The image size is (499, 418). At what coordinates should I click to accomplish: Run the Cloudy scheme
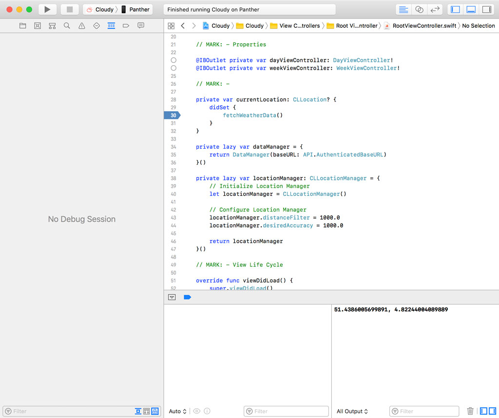(x=47, y=9)
